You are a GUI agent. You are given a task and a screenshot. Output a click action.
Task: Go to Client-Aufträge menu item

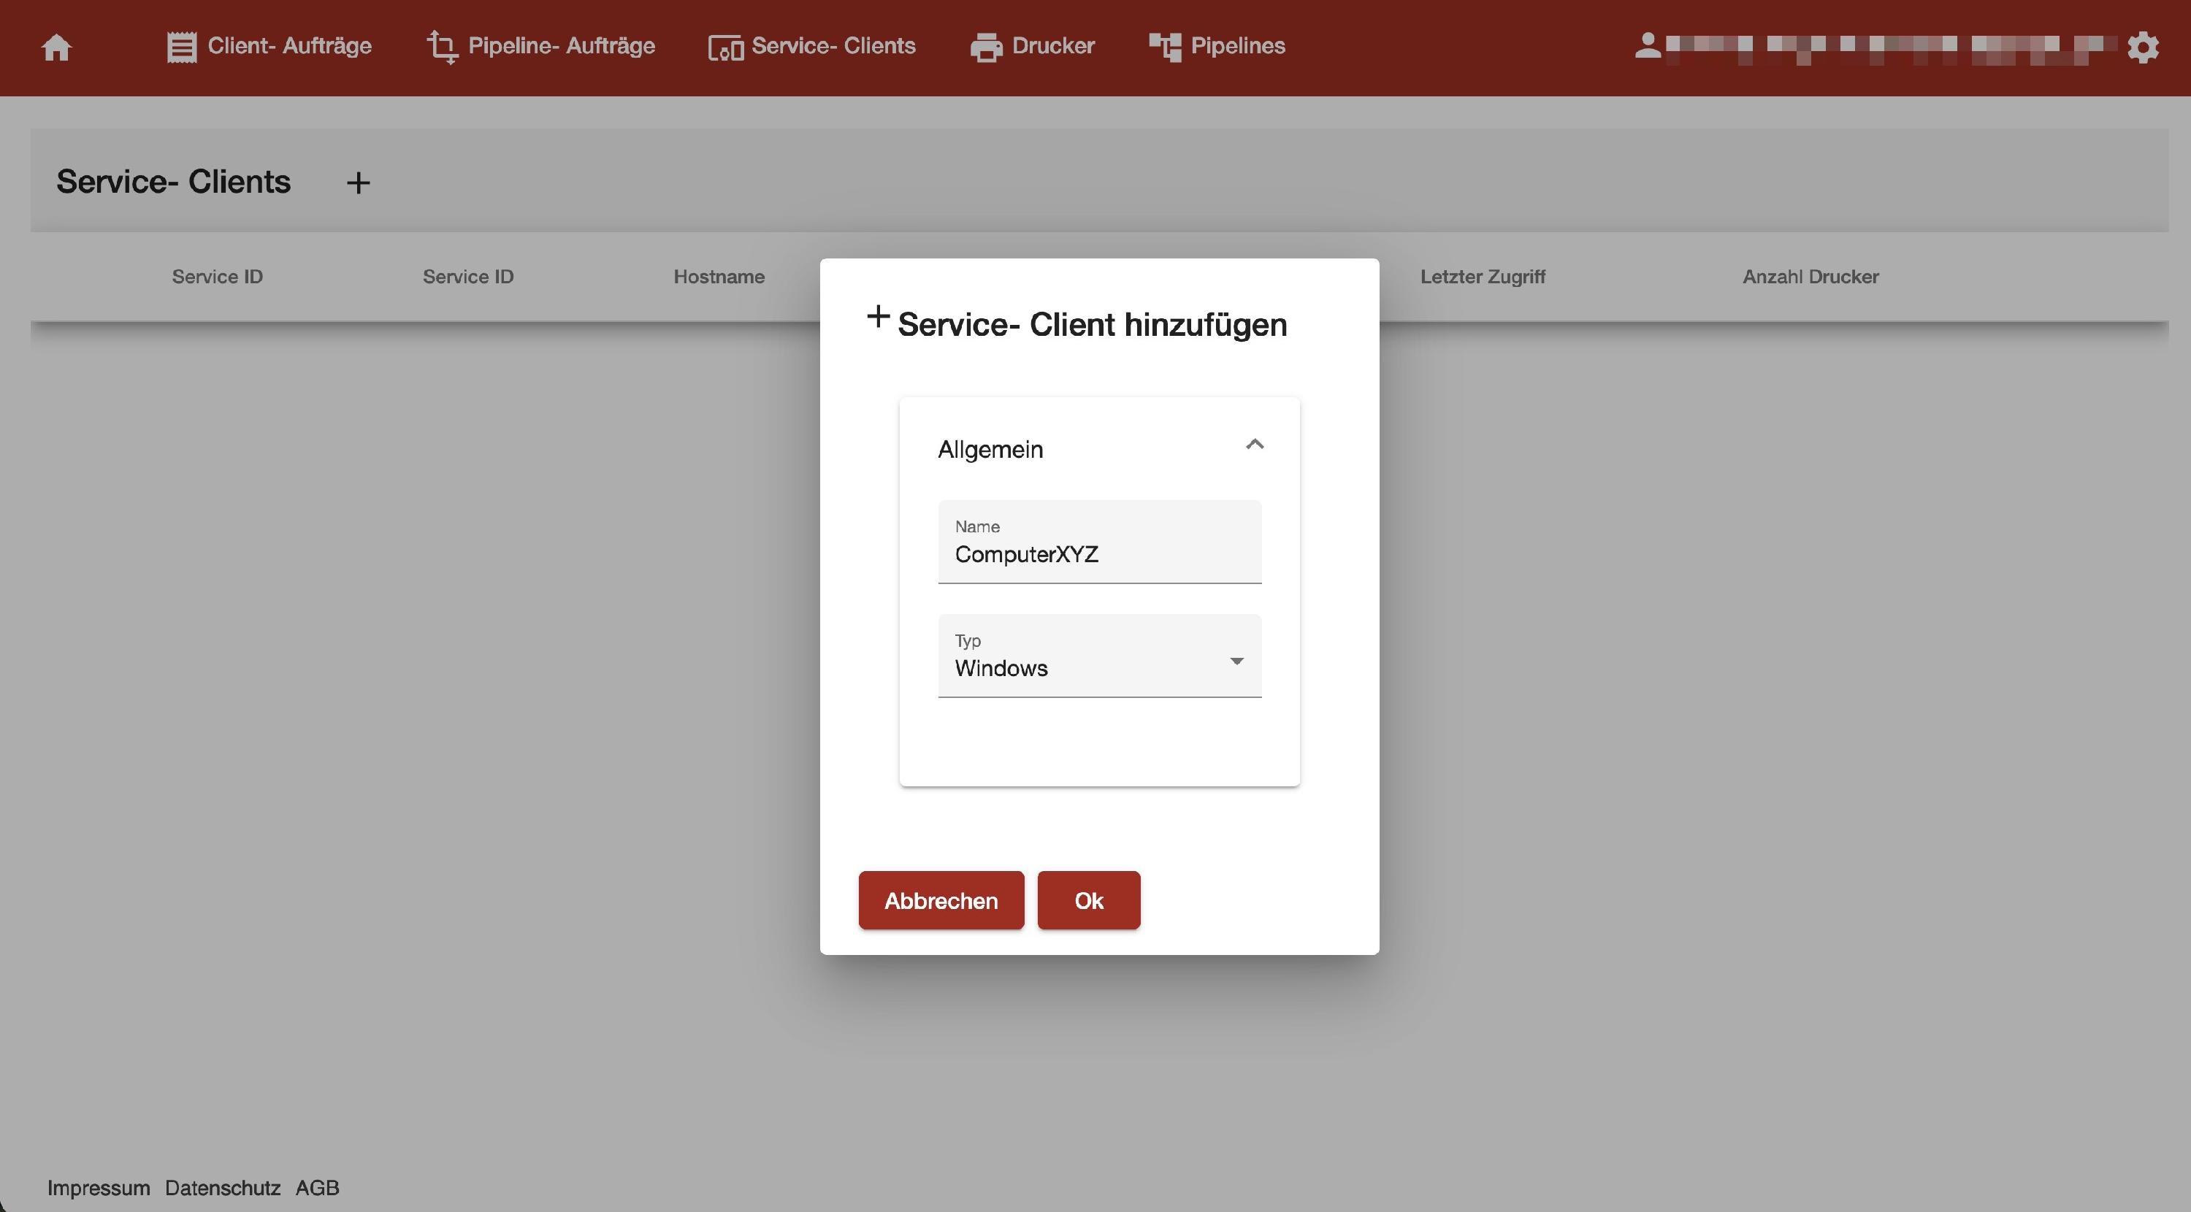(x=289, y=46)
